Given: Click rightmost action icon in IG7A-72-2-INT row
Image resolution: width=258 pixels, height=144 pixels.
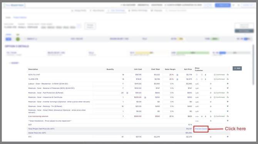Looking at the screenshot, I should [x=228, y=75].
